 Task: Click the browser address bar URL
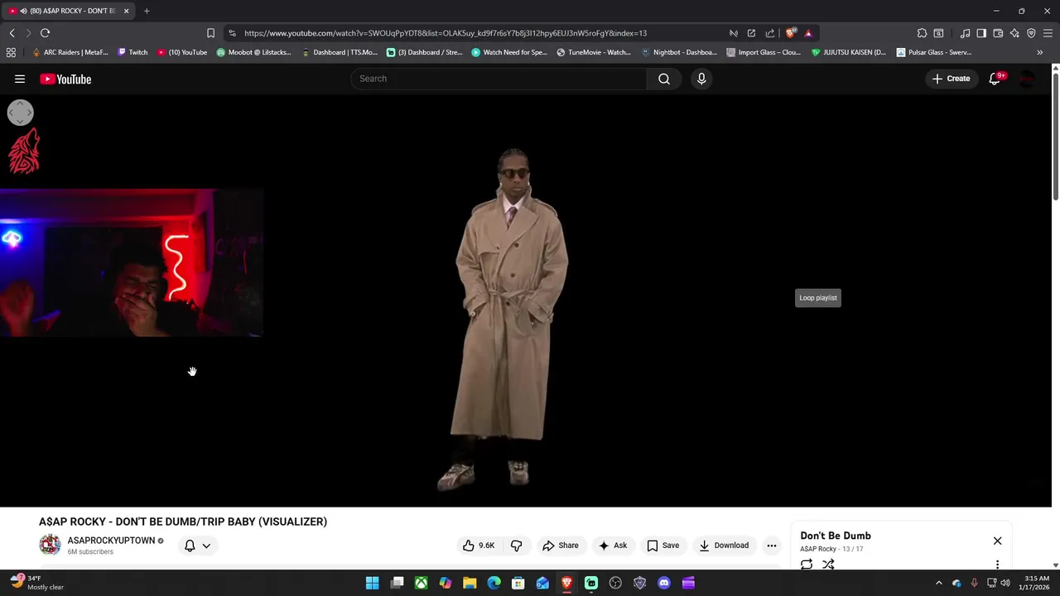(446, 33)
